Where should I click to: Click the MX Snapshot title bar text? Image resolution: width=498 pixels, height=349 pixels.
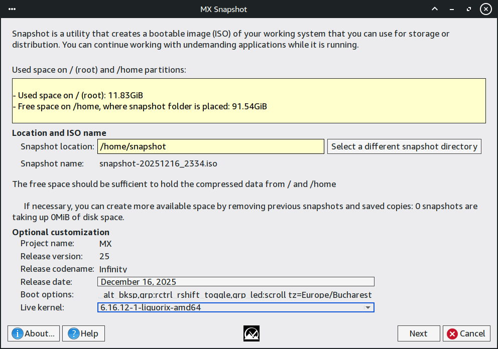(x=223, y=9)
